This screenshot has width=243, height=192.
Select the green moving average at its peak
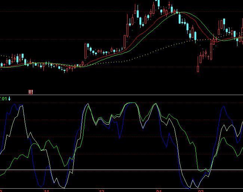tap(181, 13)
